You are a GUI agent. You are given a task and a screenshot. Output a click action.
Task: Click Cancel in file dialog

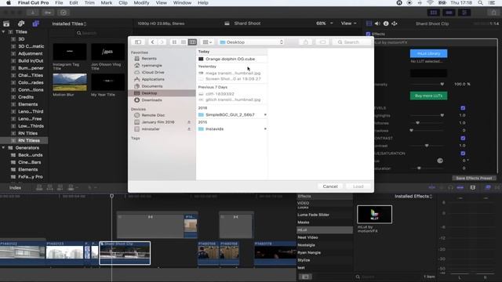coord(330,186)
